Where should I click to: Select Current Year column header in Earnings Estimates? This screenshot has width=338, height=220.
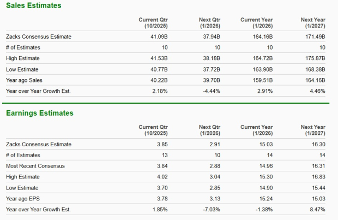pyautogui.click(x=257, y=130)
